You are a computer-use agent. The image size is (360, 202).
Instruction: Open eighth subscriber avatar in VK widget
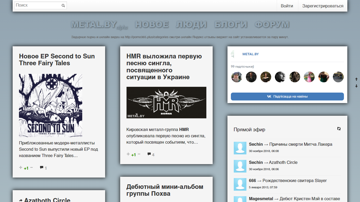pos(338,77)
